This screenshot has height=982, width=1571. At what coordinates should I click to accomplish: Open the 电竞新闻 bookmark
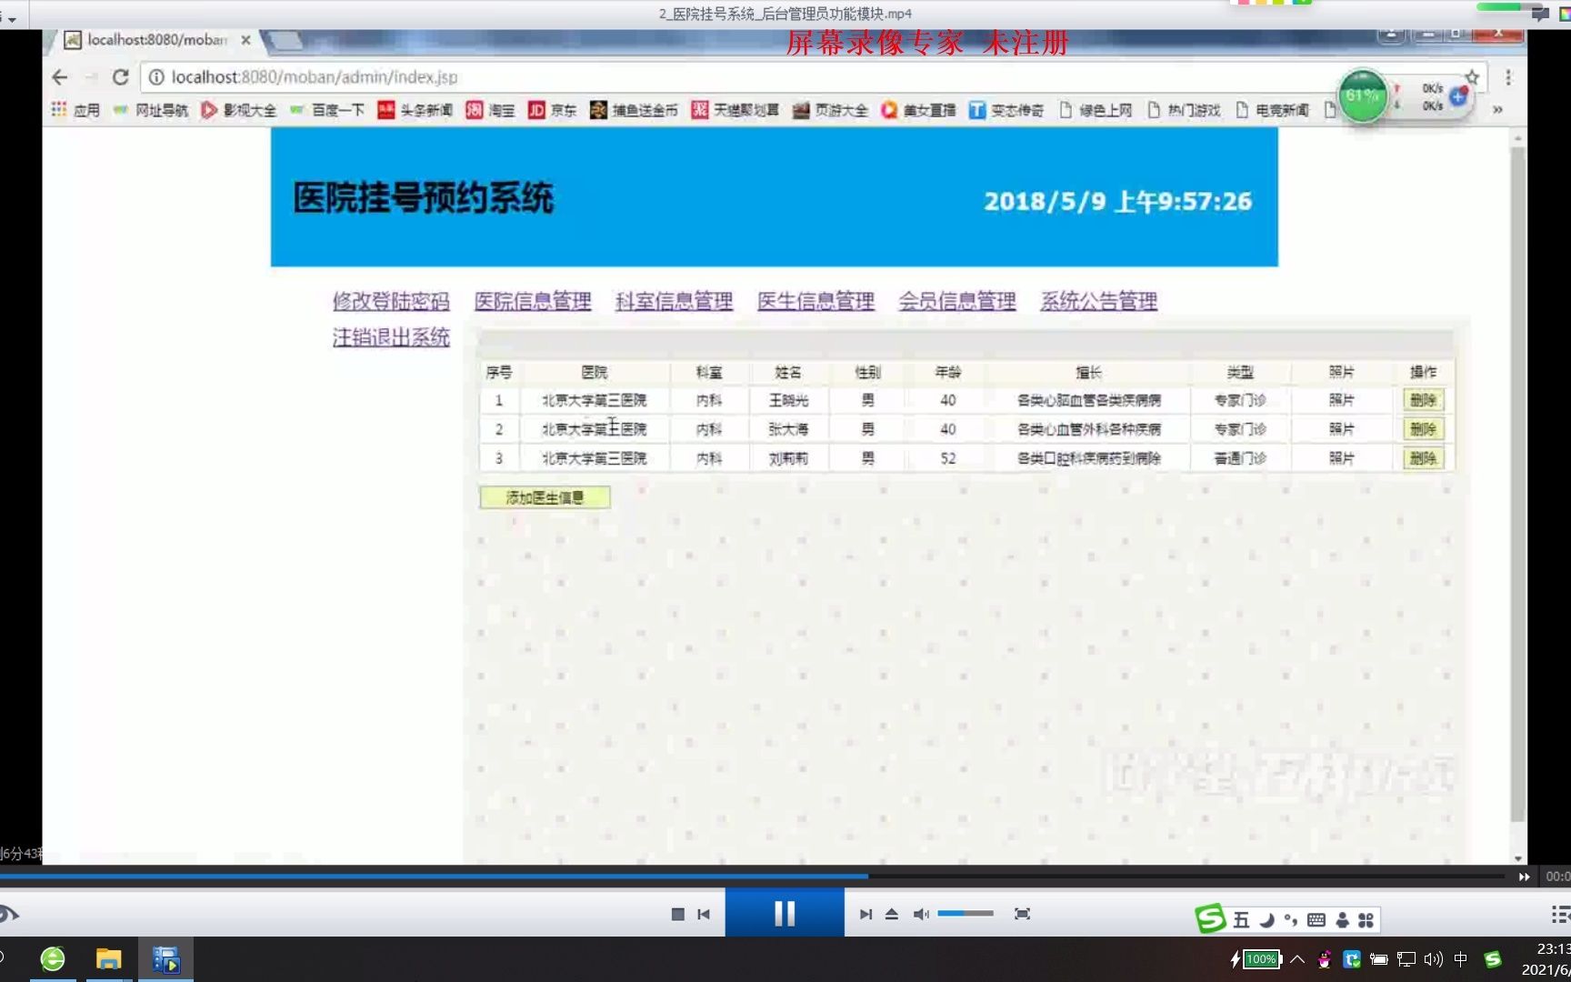point(1272,110)
